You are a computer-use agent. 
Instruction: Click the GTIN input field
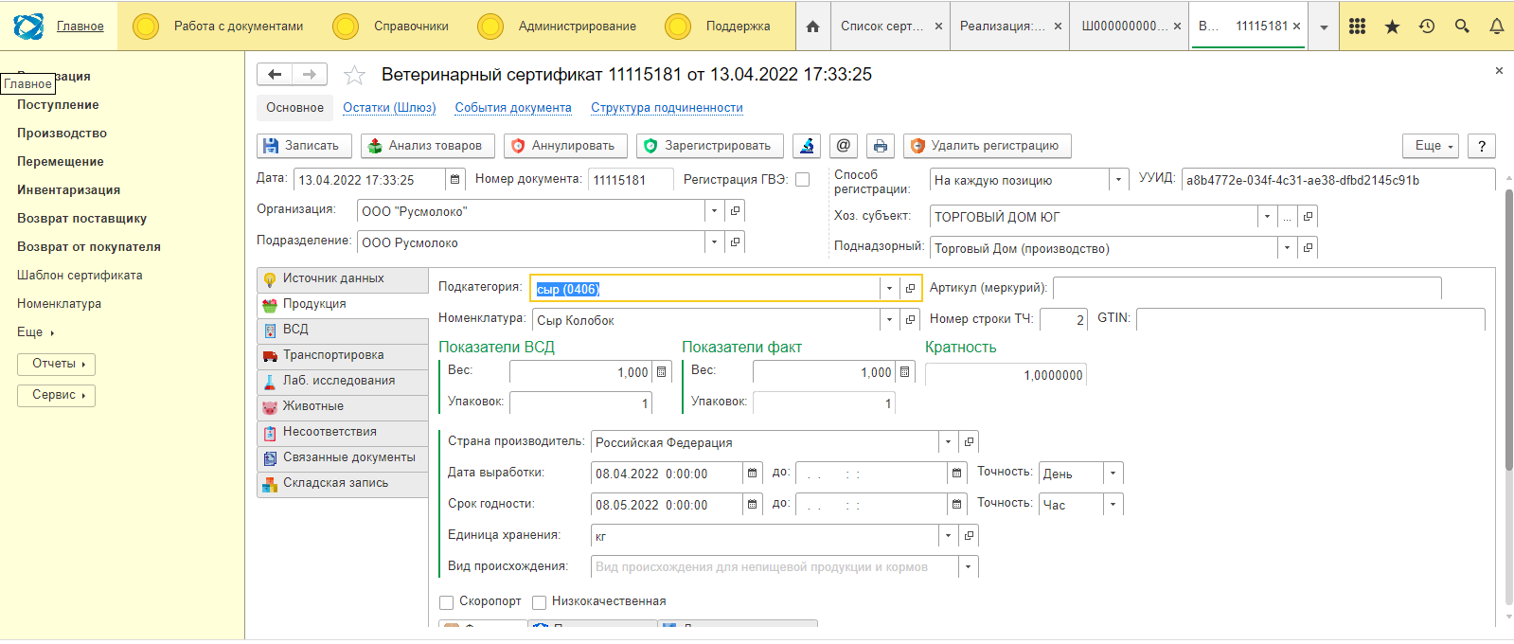(x=1310, y=320)
